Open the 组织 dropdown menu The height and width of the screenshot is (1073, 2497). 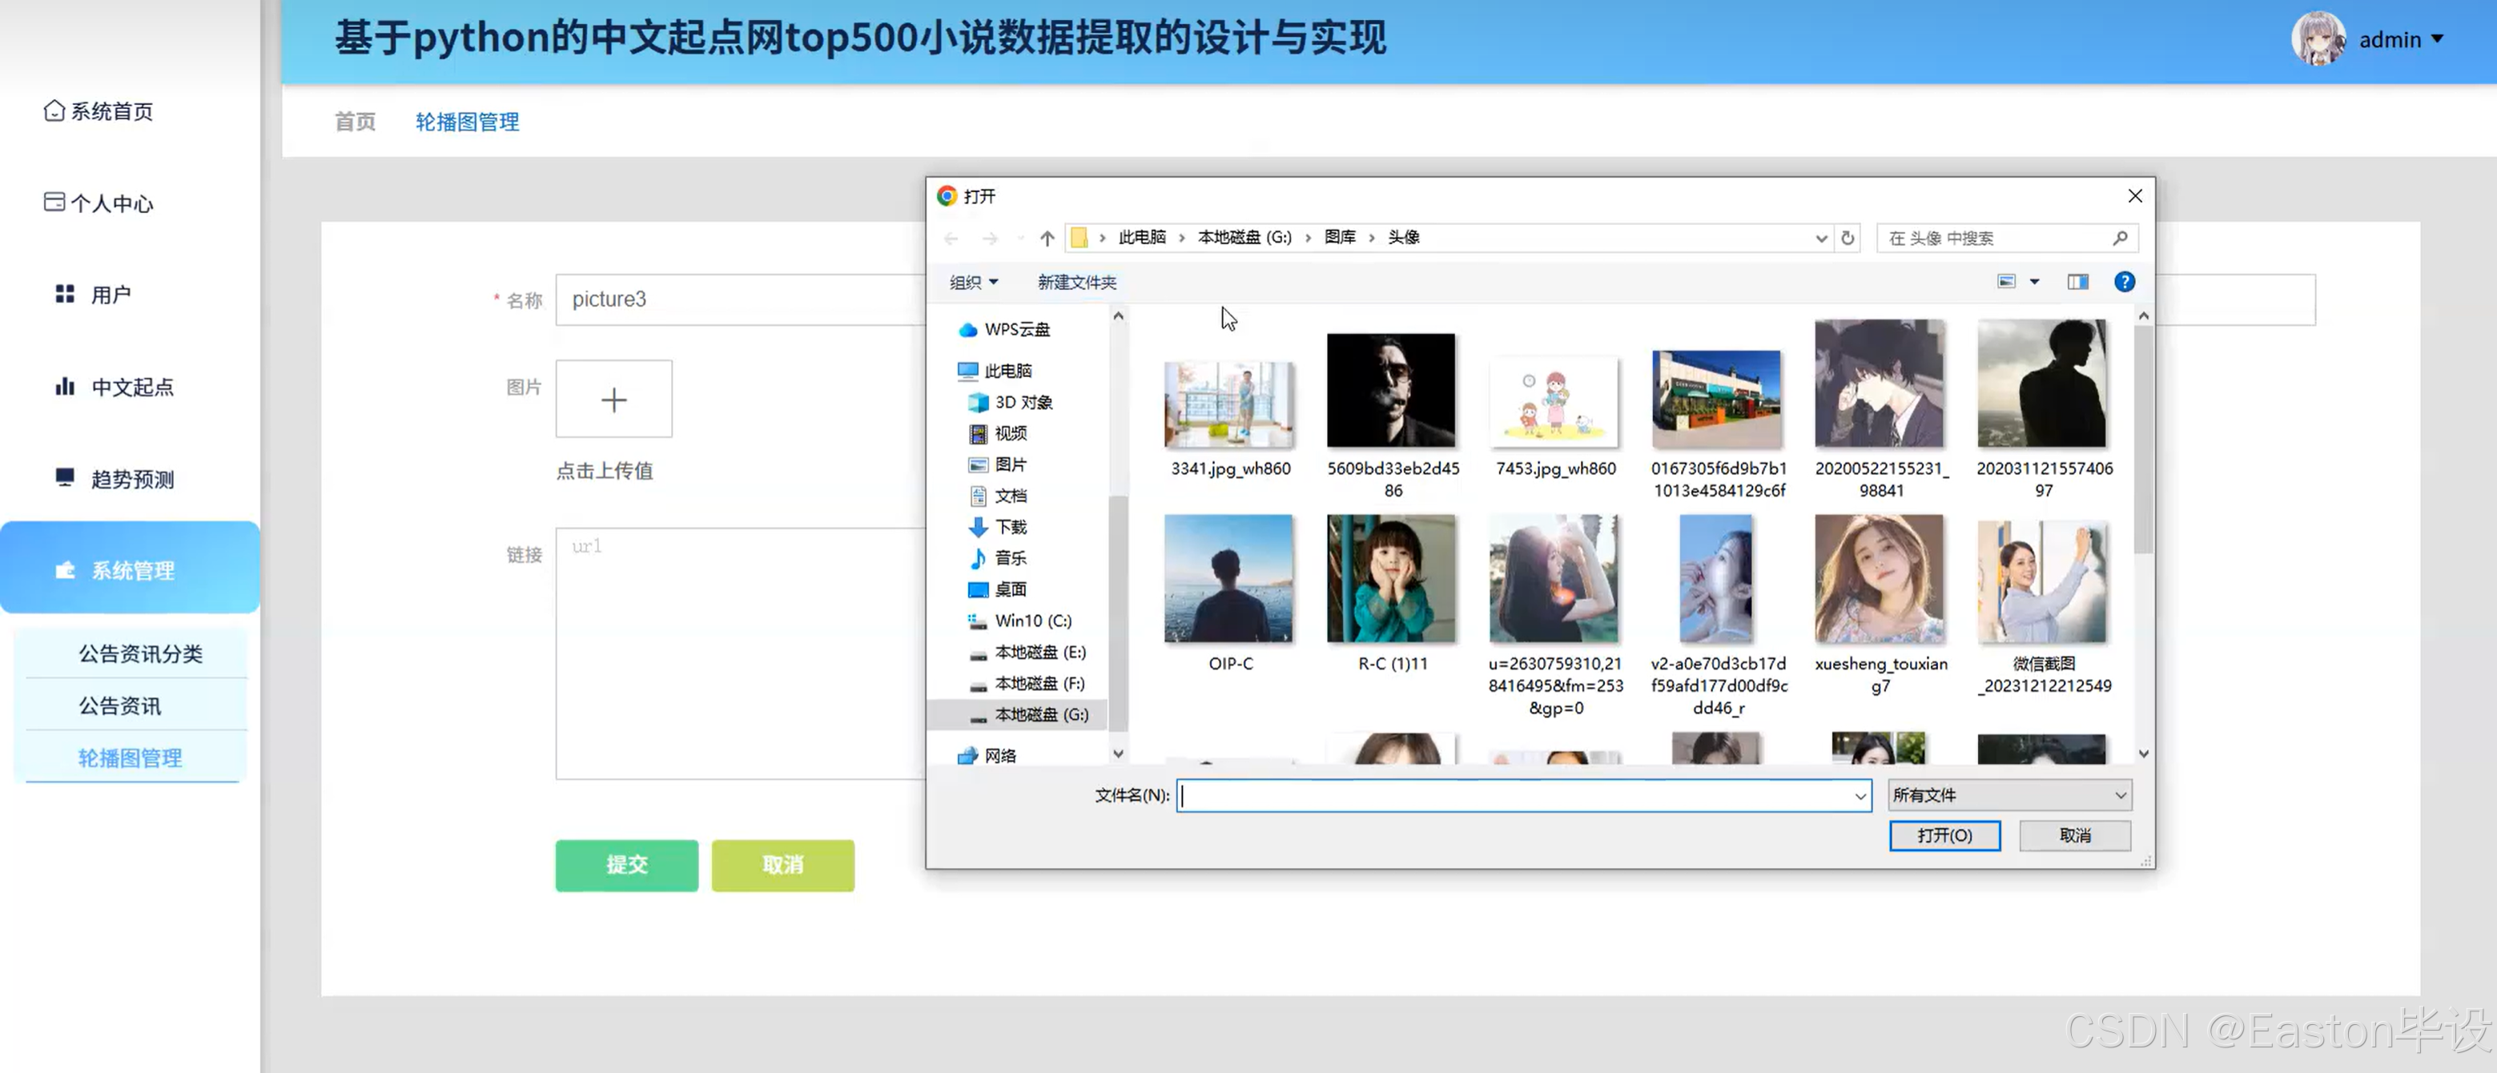(973, 282)
